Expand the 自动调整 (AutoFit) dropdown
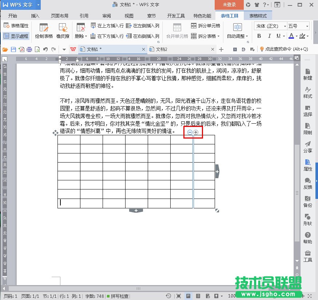The height and width of the screenshot is (300, 318). [x=237, y=36]
